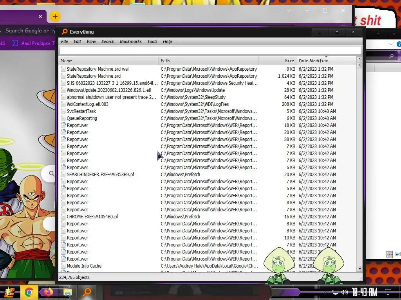
Task: Open the browser tab search chevron
Action: coord(289,11)
